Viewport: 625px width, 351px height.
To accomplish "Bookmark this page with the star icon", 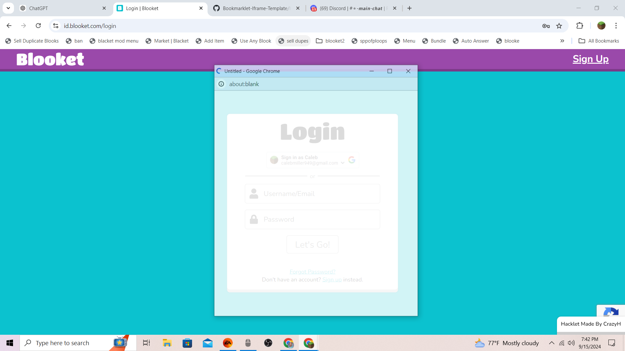I will coord(559,26).
